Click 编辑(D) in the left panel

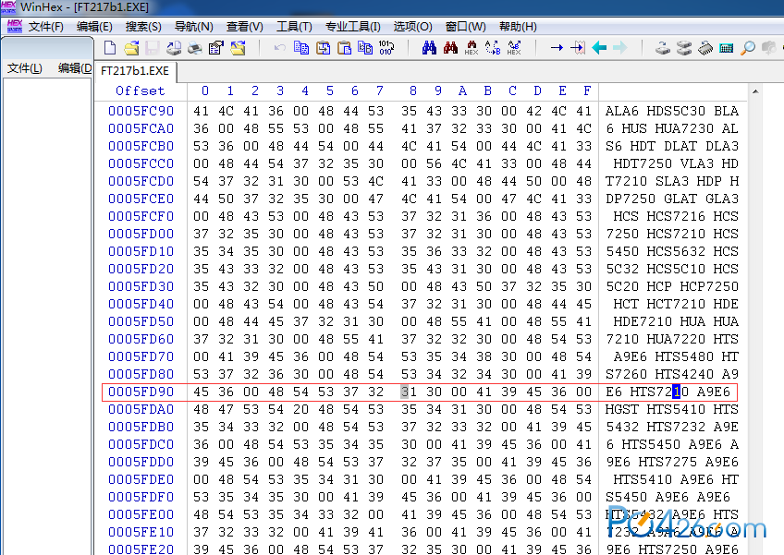point(75,68)
